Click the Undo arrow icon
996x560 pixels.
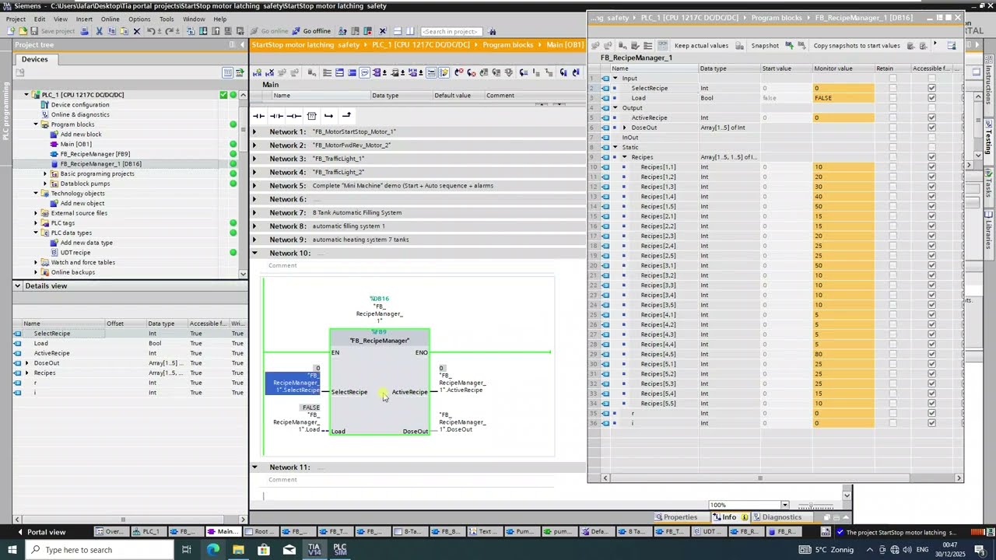pyautogui.click(x=151, y=31)
